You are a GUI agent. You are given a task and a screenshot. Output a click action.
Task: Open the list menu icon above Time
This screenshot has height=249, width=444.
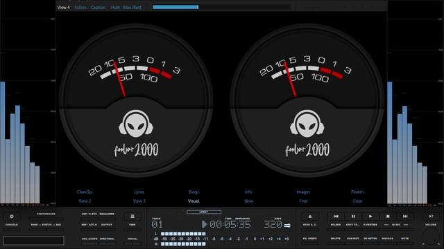pyautogui.click(x=133, y=216)
